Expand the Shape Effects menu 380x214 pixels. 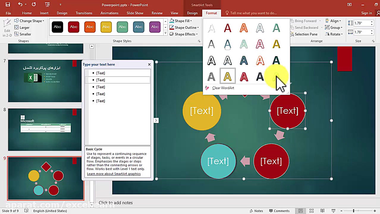[183, 34]
